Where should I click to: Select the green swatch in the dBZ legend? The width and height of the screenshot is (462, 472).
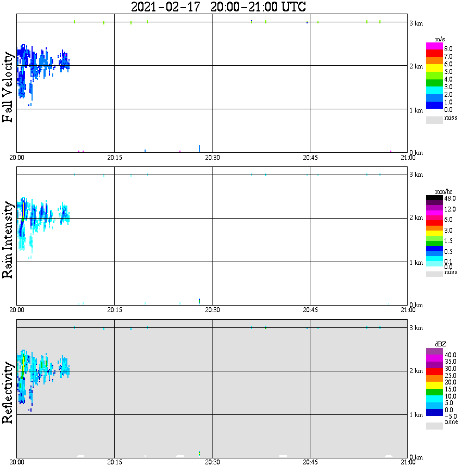(434, 392)
